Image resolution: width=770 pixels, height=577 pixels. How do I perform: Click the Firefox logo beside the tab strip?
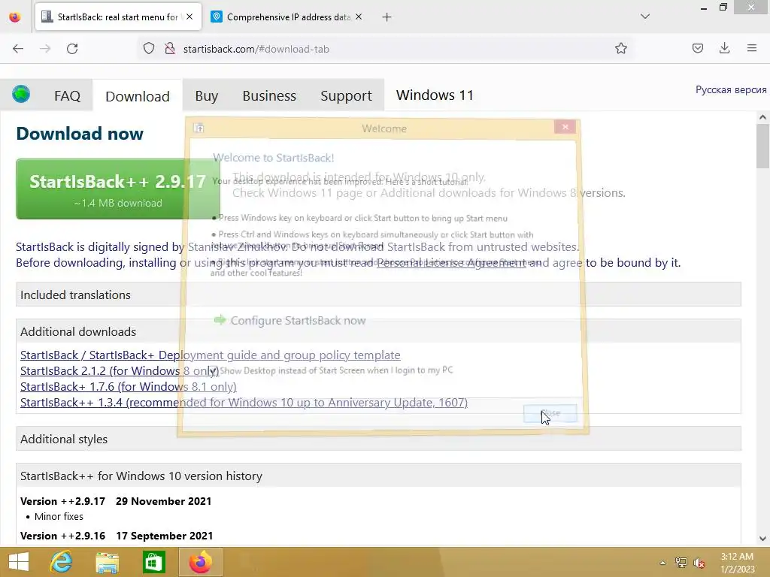tap(15, 17)
